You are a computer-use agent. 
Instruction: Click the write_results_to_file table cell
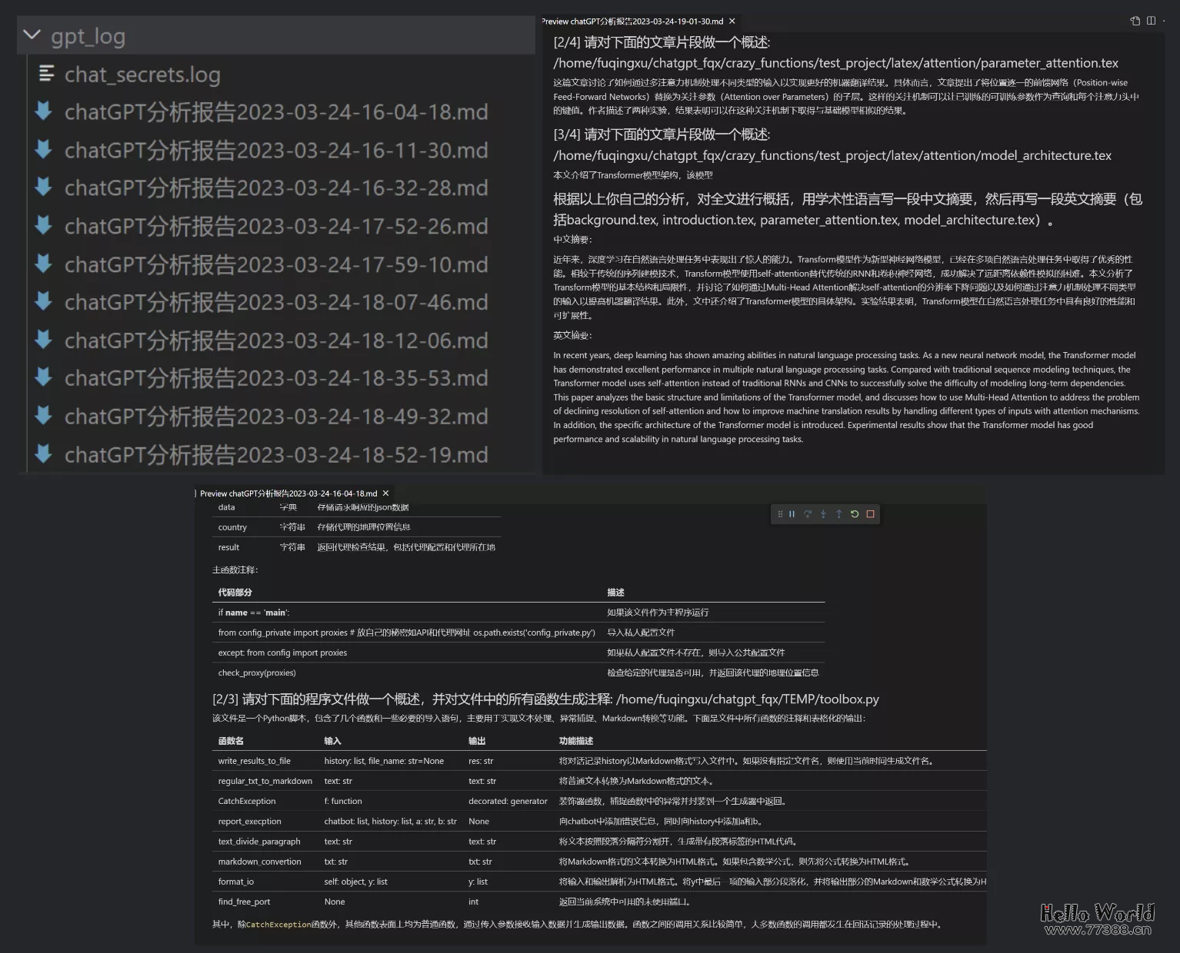coord(255,761)
